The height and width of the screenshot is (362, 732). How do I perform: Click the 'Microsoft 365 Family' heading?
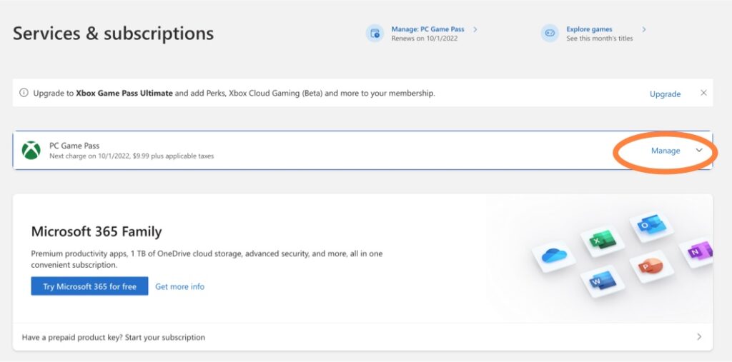(x=97, y=231)
